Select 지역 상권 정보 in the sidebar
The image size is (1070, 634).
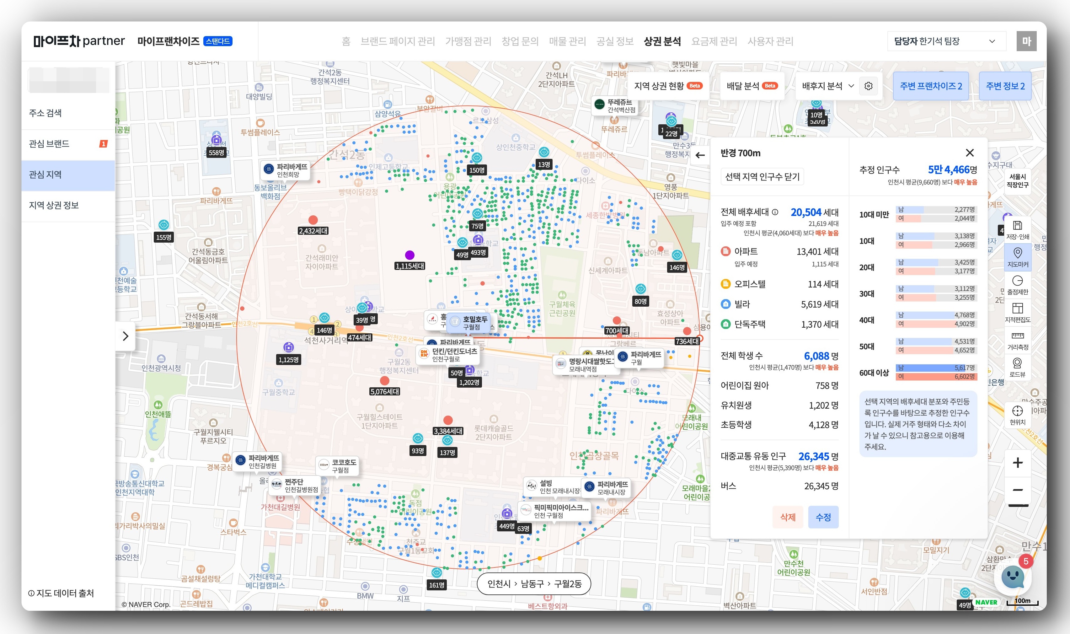click(68, 205)
